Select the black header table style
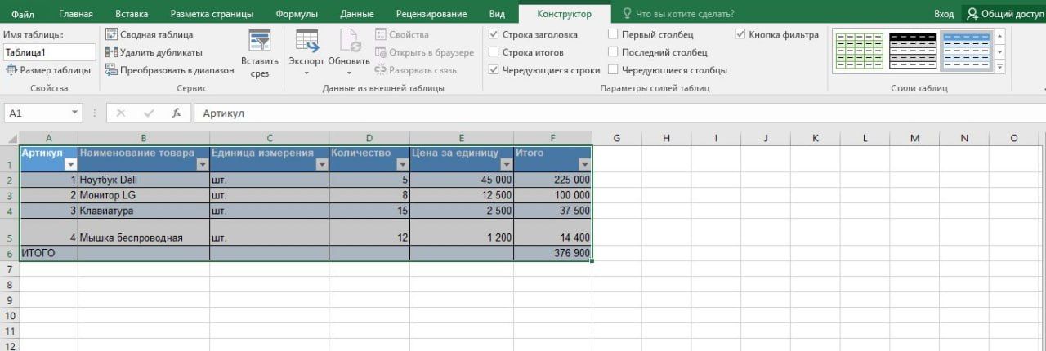The image size is (1046, 351). [911, 51]
